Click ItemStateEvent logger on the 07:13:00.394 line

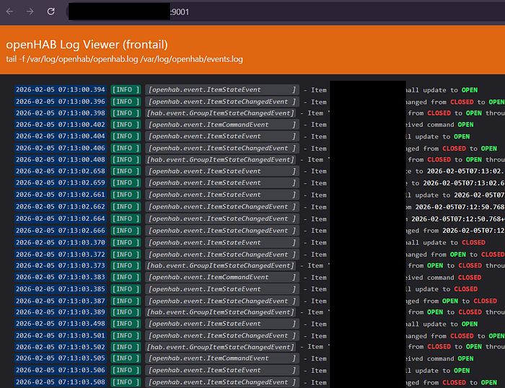(x=222, y=89)
